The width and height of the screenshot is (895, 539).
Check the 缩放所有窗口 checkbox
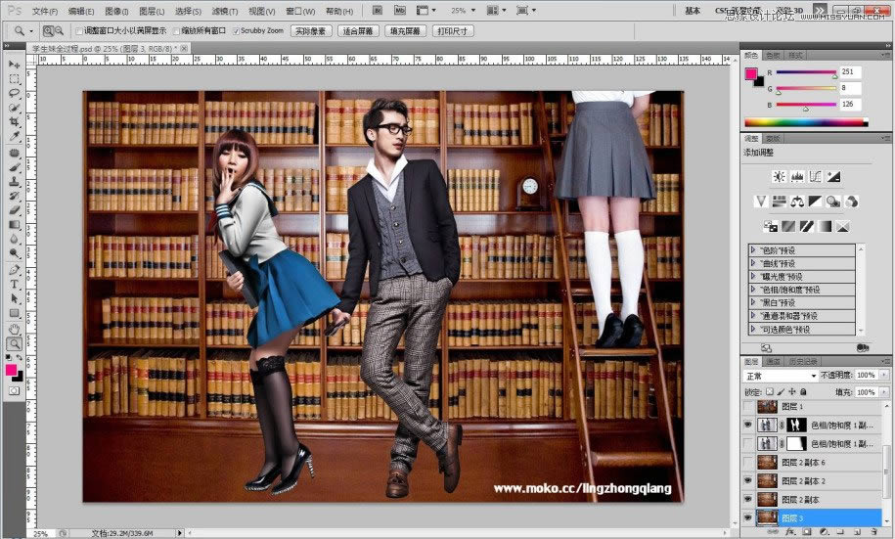(176, 31)
